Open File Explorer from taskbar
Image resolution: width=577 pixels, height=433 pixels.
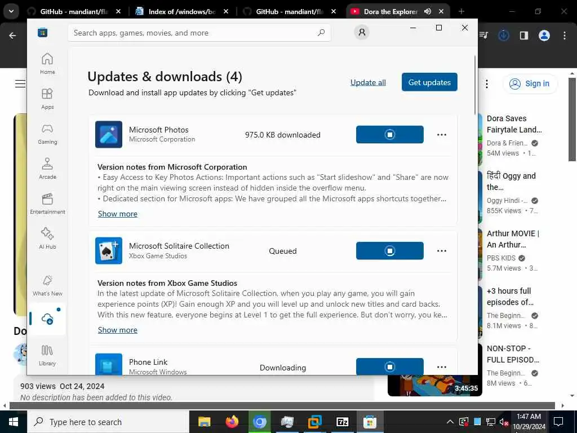[x=204, y=422]
